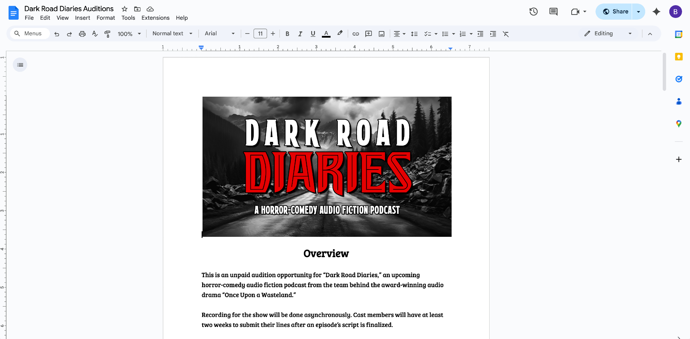The image size is (690, 339).
Task: Show document outline icon
Action: click(20, 65)
